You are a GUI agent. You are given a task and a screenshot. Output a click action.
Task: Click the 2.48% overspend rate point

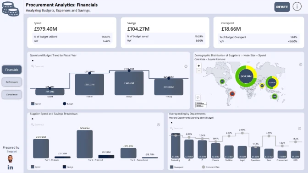[242, 133]
